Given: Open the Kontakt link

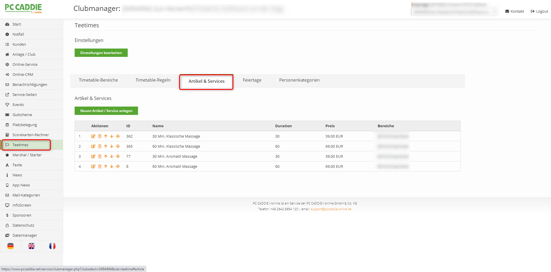Looking at the screenshot, I should (x=515, y=11).
